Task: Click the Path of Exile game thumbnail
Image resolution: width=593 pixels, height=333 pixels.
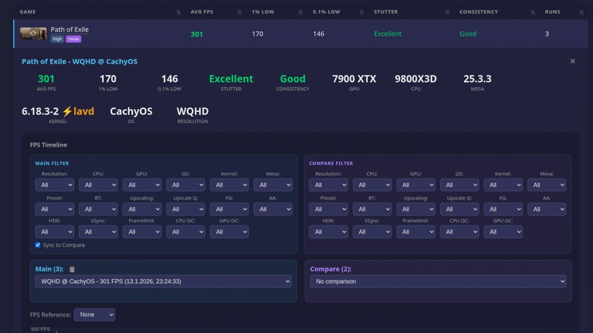Action: (33, 34)
